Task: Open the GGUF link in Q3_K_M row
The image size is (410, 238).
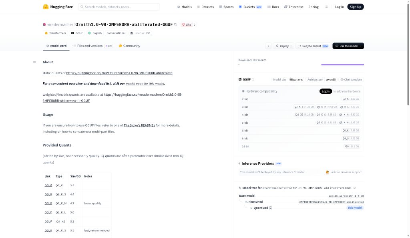Action: 48,203
